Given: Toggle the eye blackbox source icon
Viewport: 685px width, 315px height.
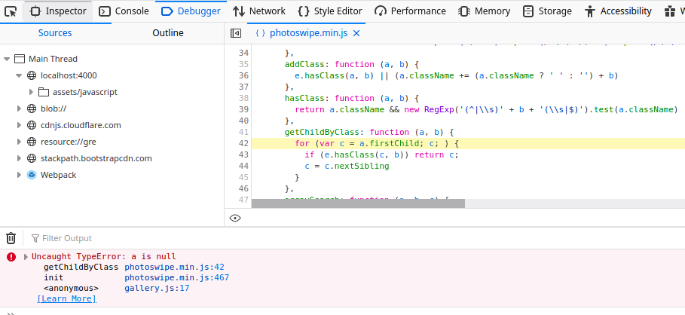Looking at the screenshot, I should pyautogui.click(x=235, y=218).
